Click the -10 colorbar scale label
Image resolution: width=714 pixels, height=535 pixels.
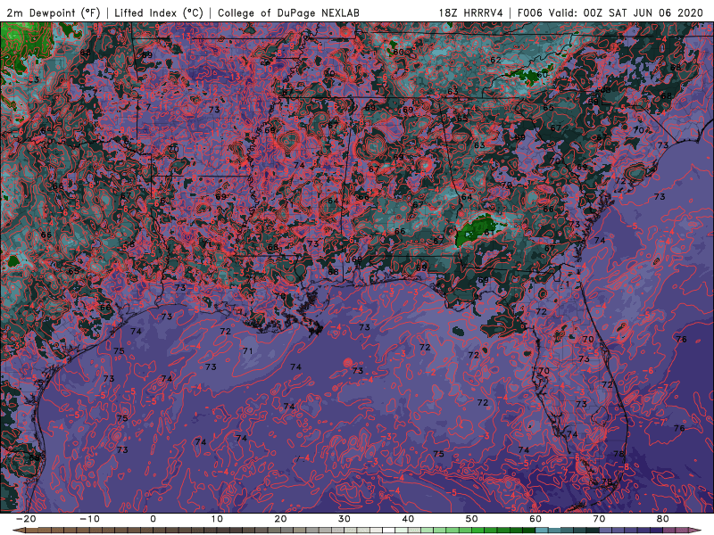click(89, 519)
